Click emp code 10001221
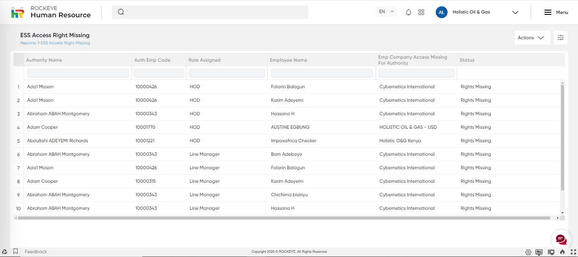 click(x=145, y=141)
